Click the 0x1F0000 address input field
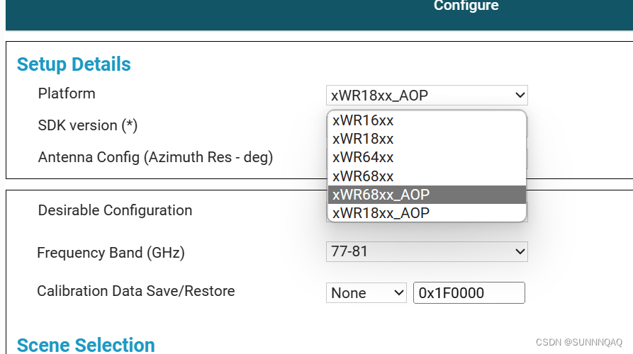Viewport: 633px width, 354px height. point(469,292)
